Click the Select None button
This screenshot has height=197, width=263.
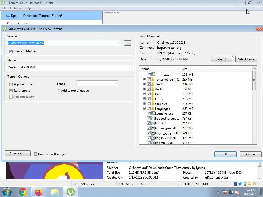pos(246,59)
